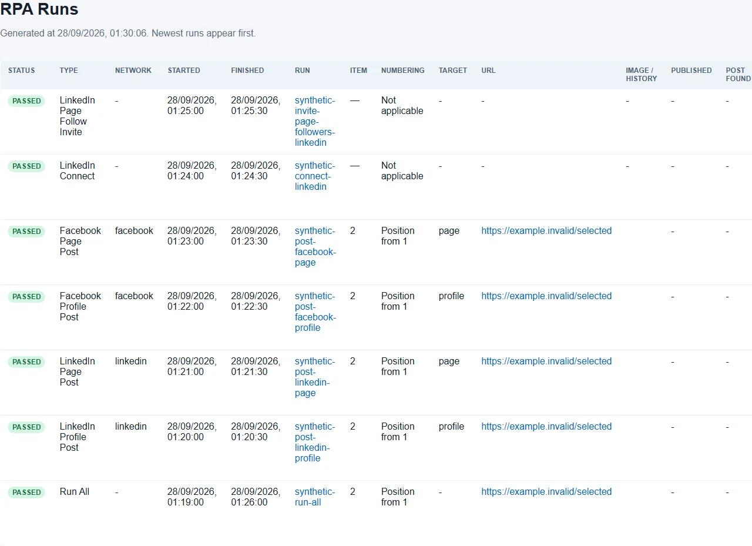Open the synthetic-post-linkedin-page run link
The width and height of the screenshot is (752, 546).
click(x=315, y=377)
